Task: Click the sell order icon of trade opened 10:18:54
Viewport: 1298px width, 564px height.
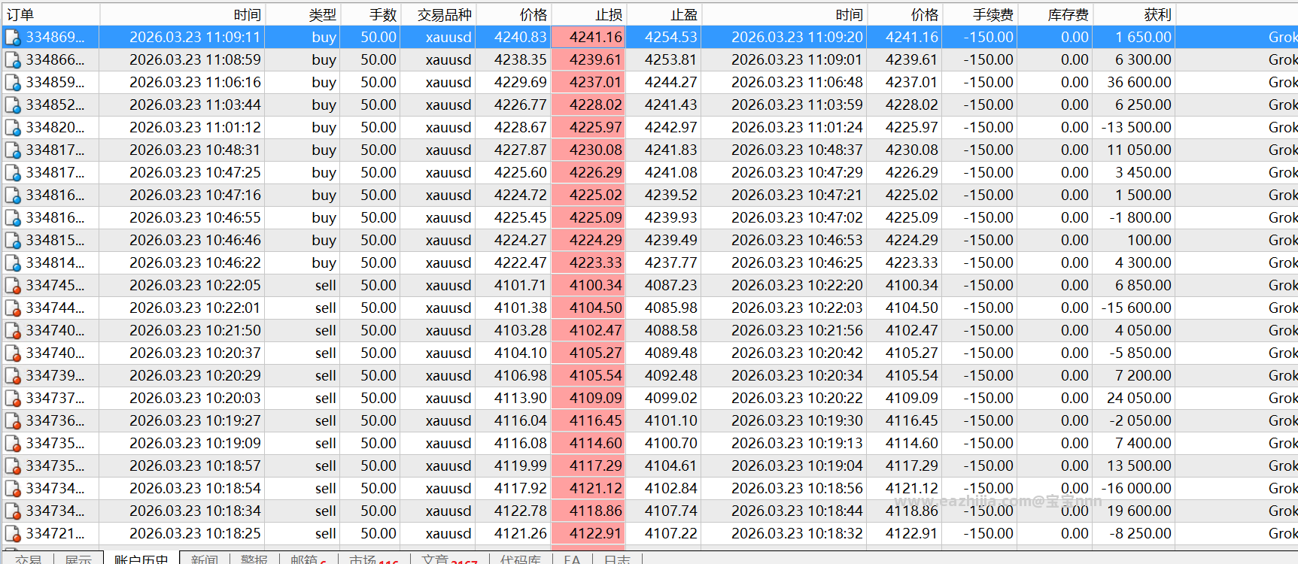Action: pyautogui.click(x=13, y=489)
